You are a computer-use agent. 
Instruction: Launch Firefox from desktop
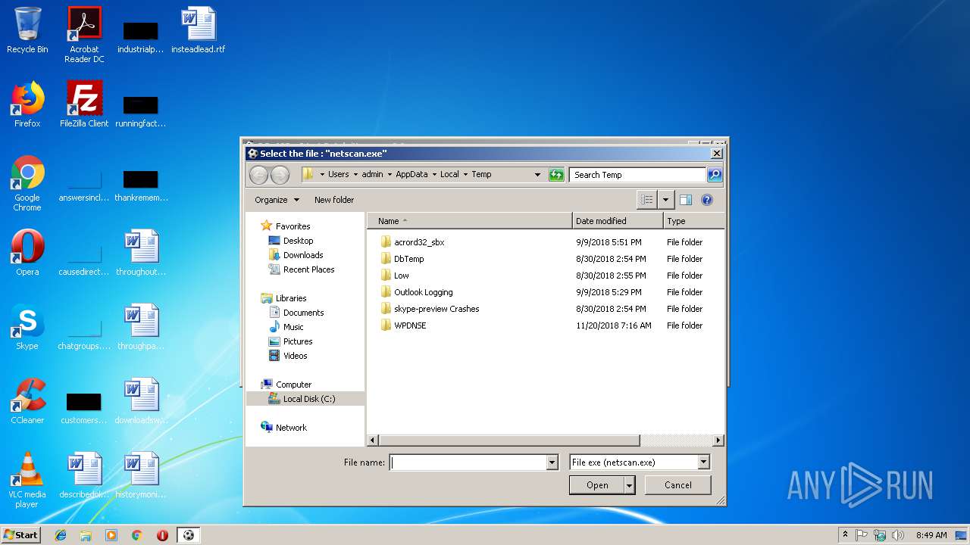tap(27, 104)
